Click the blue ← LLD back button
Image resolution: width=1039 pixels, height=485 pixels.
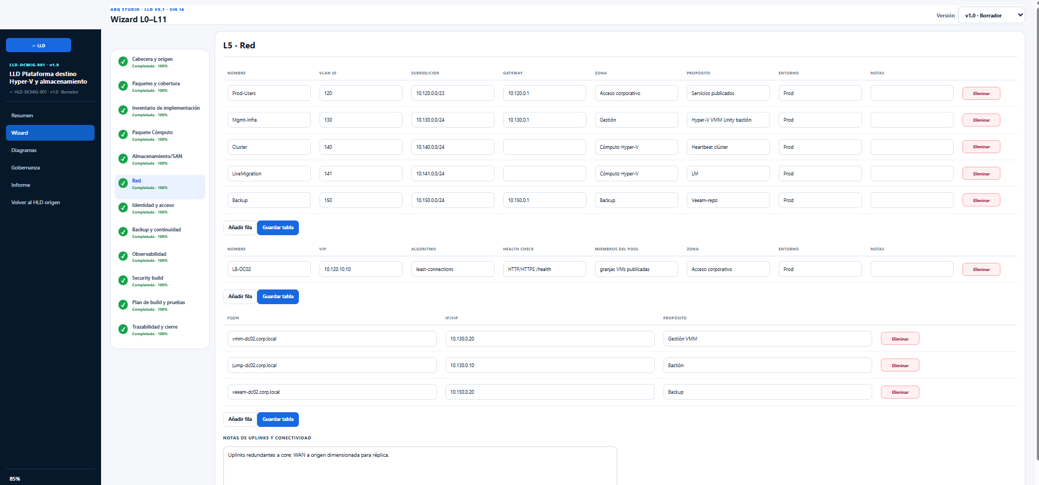(39, 46)
